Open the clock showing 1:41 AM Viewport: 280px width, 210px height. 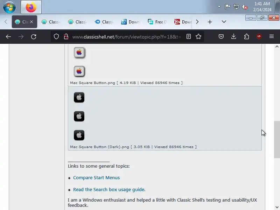tap(262, 7)
